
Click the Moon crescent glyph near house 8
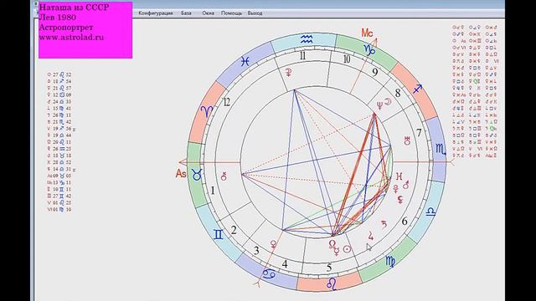[388, 102]
